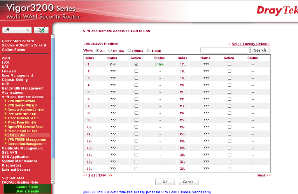Open profile index 8 link
Screen dimensions: 298x194
(89, 113)
